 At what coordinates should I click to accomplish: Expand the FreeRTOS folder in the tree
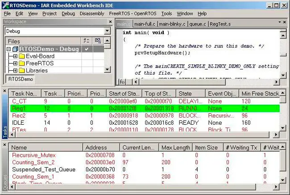(x=15, y=64)
